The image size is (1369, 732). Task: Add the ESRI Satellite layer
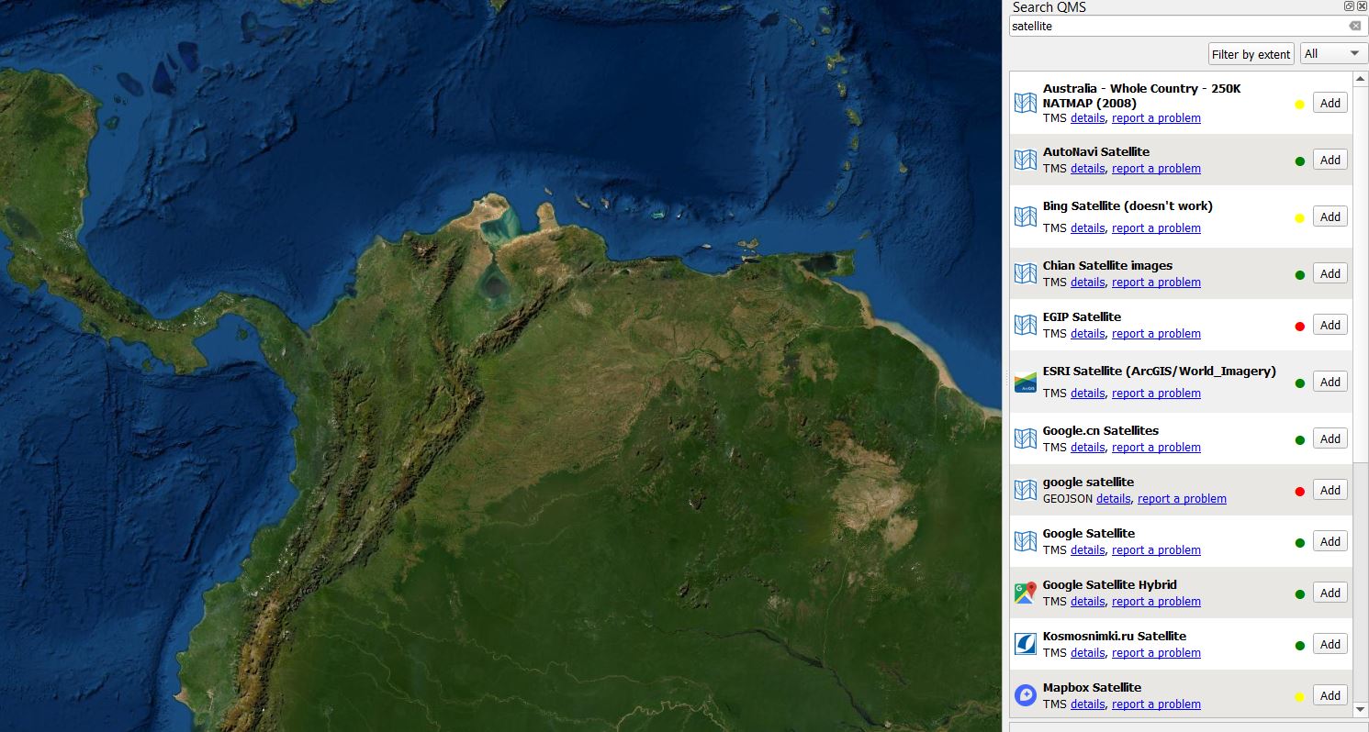tap(1330, 383)
